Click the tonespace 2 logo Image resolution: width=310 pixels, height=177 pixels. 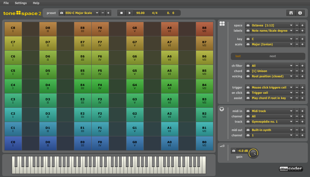(22, 13)
